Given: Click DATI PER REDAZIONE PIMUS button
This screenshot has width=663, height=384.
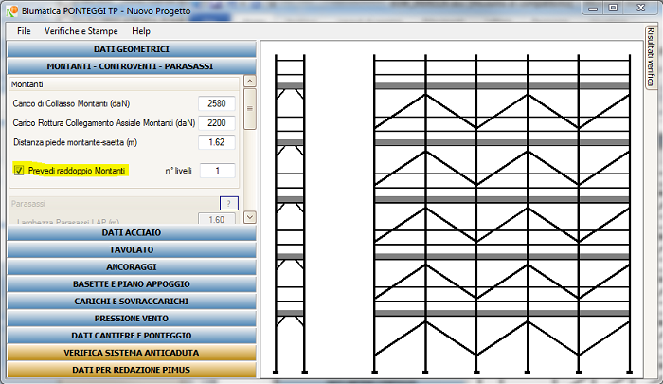Looking at the screenshot, I should (131, 369).
